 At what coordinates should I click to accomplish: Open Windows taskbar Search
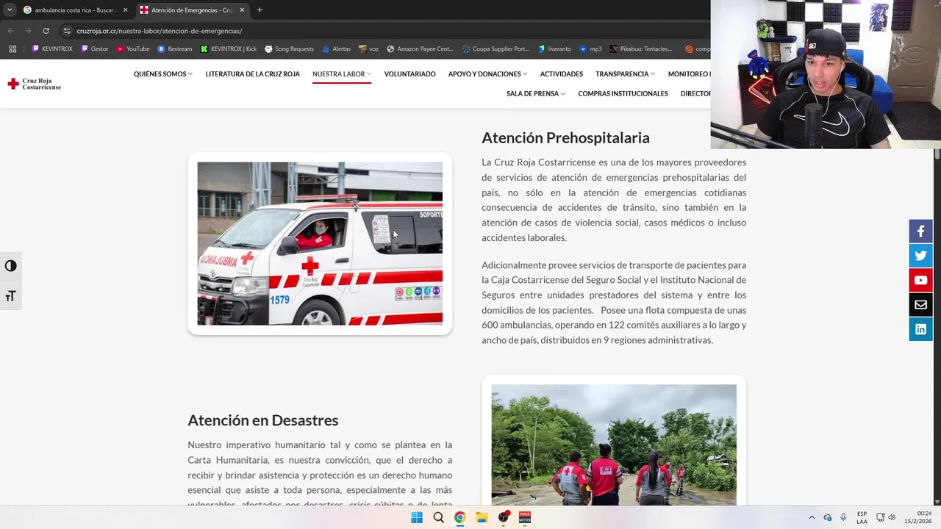click(438, 517)
